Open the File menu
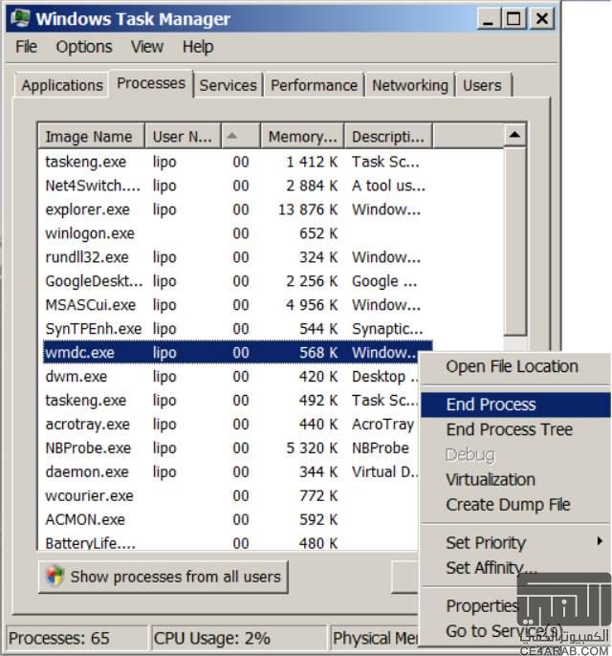The height and width of the screenshot is (656, 612). click(x=26, y=47)
